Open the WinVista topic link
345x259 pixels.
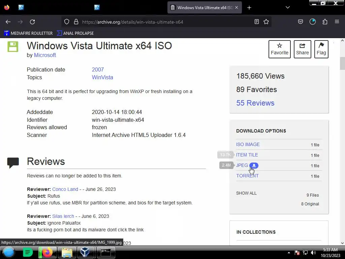(102, 77)
